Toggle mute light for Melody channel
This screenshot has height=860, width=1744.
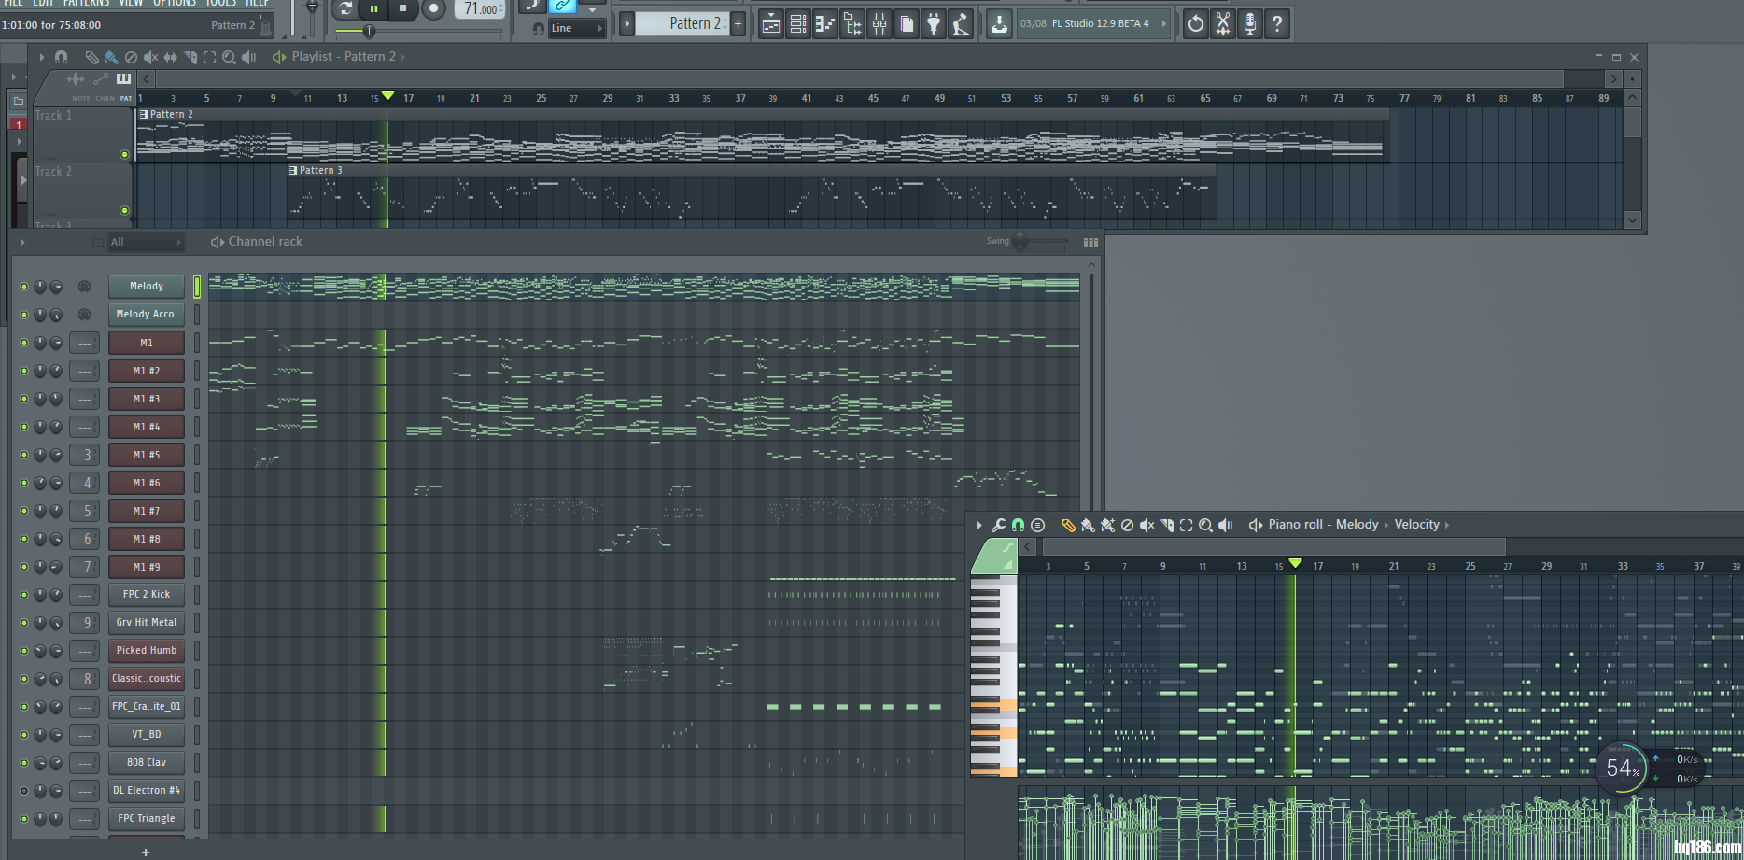(24, 287)
